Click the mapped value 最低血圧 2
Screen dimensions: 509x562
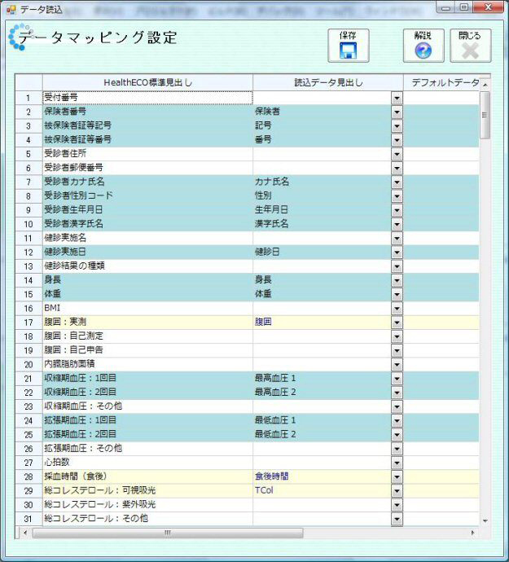point(275,434)
